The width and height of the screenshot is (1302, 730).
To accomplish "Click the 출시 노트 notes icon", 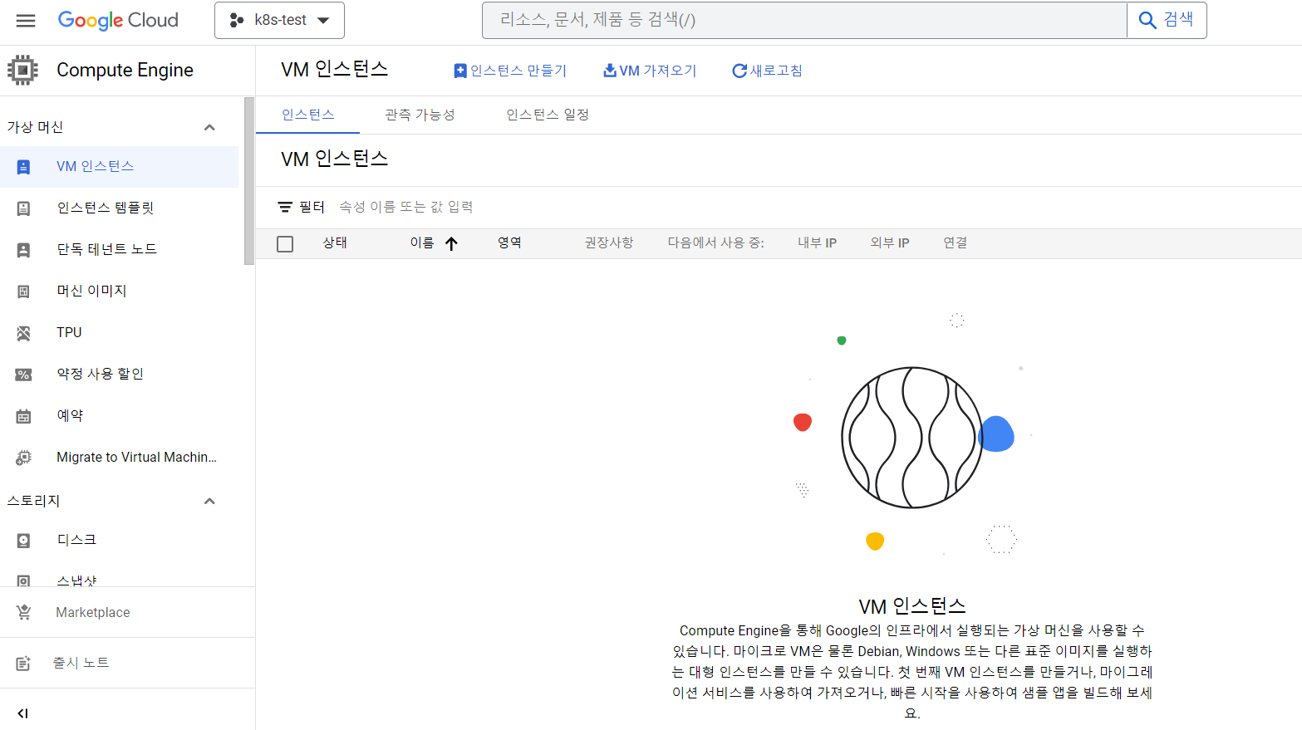I will [x=23, y=663].
